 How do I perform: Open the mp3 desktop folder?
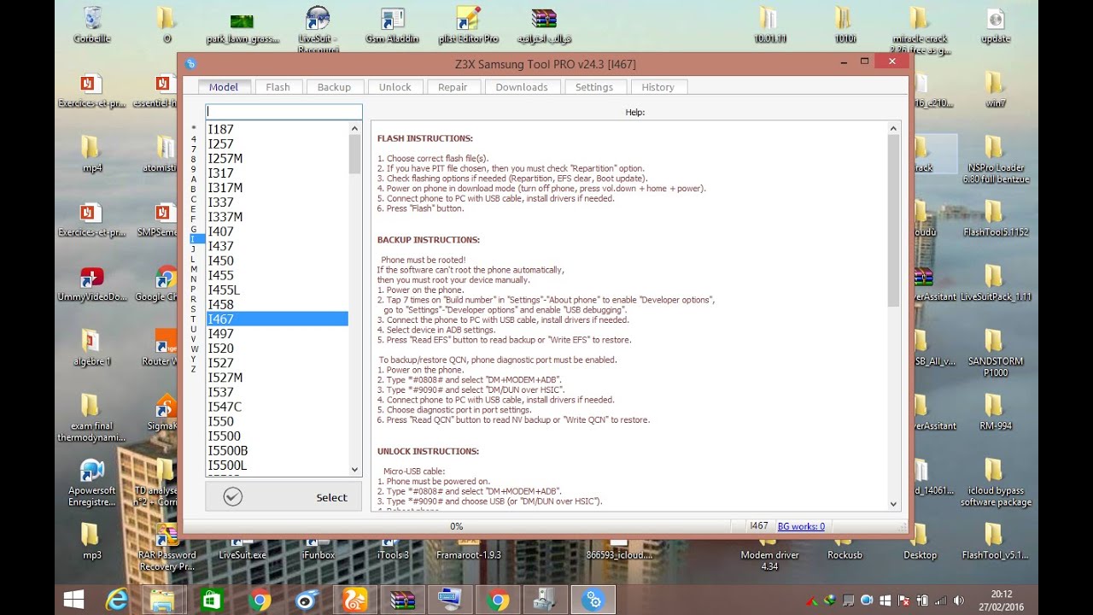tap(92, 541)
